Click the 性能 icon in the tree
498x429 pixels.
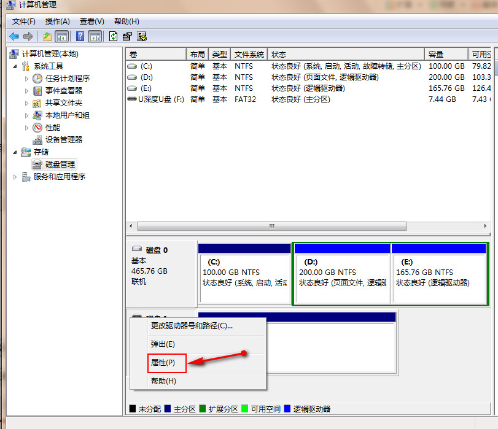38,127
